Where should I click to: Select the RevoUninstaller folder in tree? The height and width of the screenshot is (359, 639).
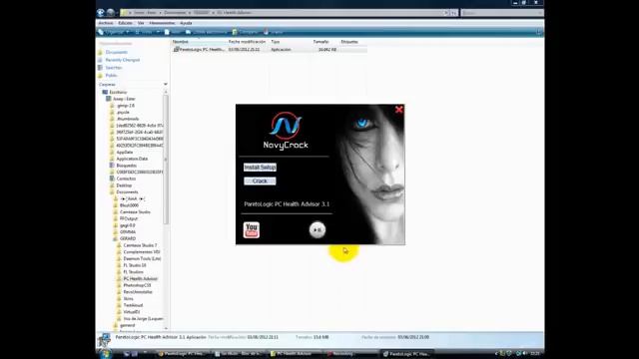(x=138, y=292)
